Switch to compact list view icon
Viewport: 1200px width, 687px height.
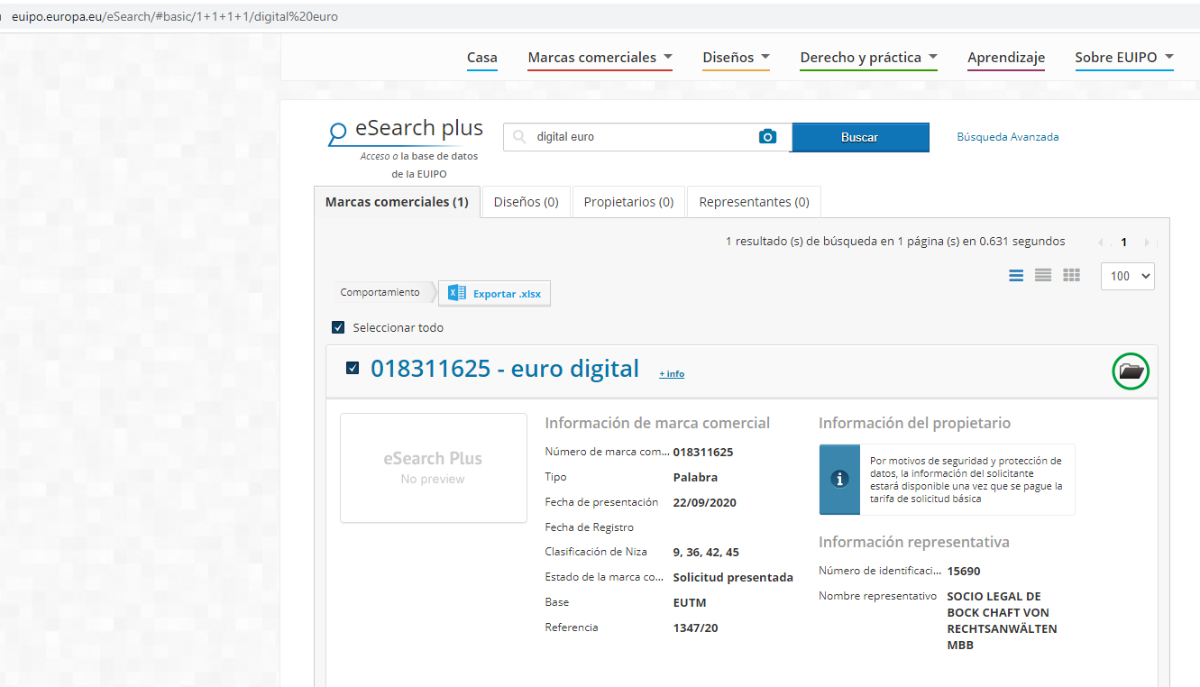[1043, 276]
